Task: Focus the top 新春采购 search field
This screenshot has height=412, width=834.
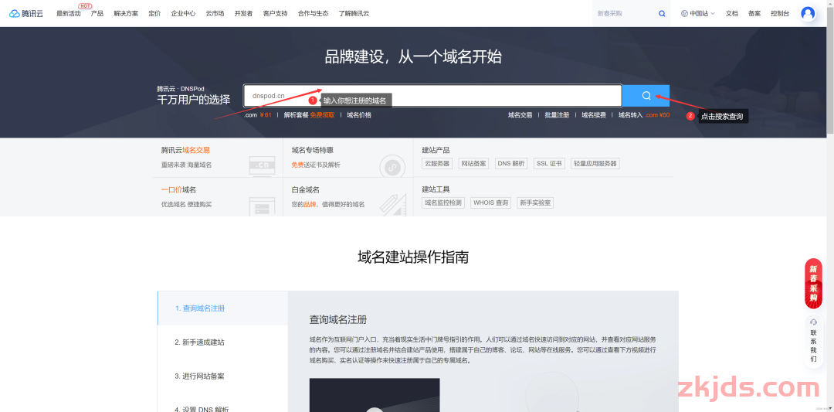Action: point(625,13)
